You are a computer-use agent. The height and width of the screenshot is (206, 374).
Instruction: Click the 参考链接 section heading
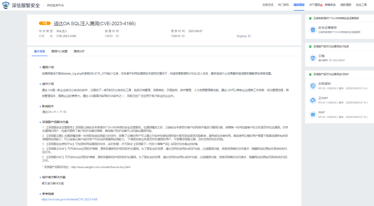pyautogui.click(x=48, y=194)
